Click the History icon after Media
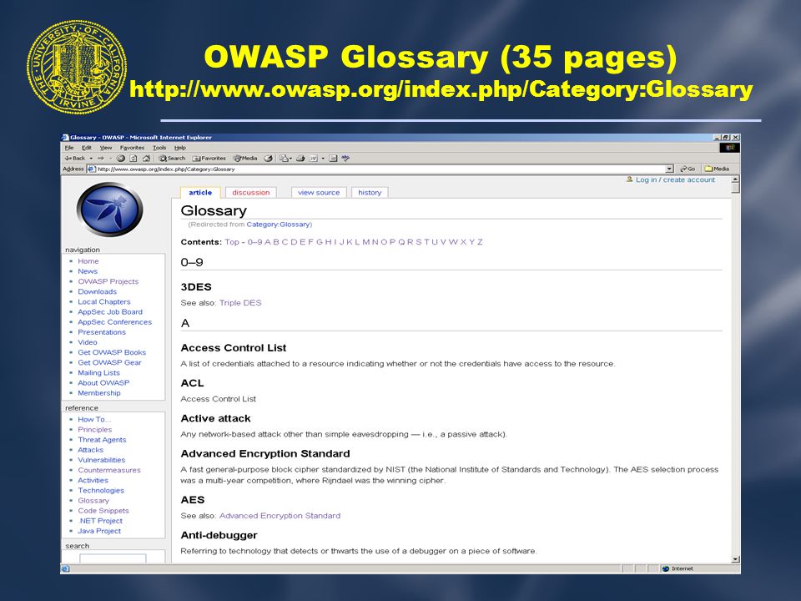 point(268,158)
